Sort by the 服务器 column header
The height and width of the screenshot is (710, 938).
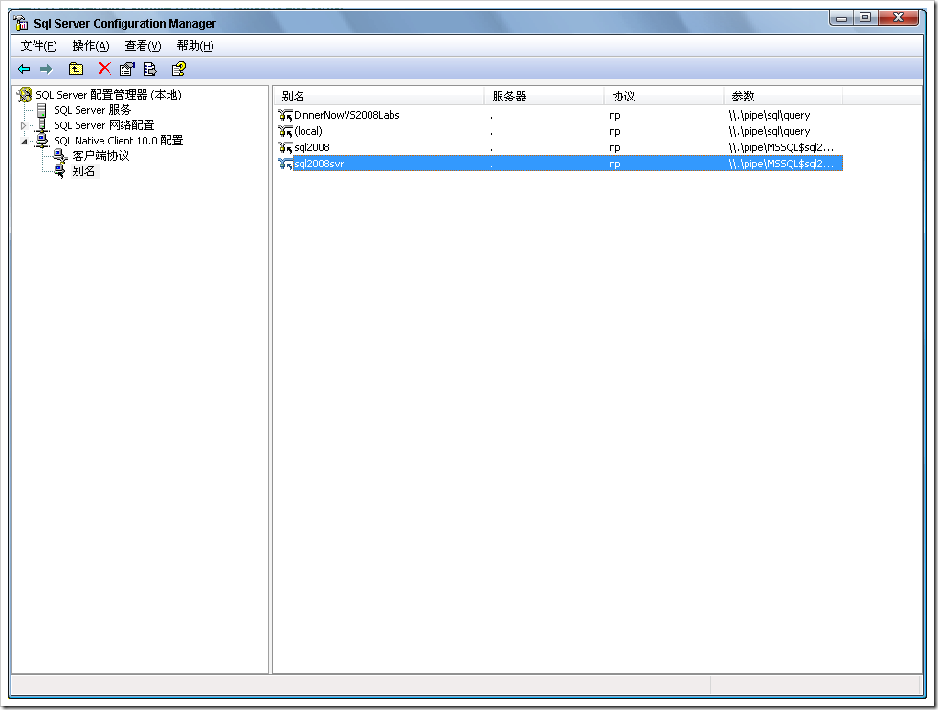click(x=545, y=97)
